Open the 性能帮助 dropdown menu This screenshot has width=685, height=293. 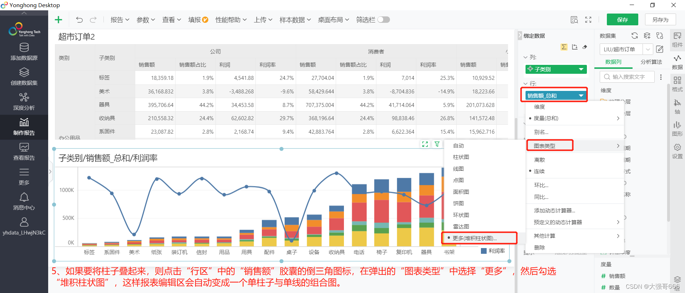point(231,20)
